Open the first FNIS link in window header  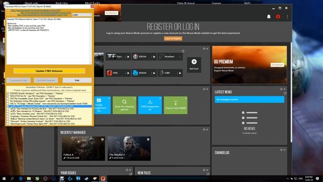pyautogui.click(x=36, y=10)
